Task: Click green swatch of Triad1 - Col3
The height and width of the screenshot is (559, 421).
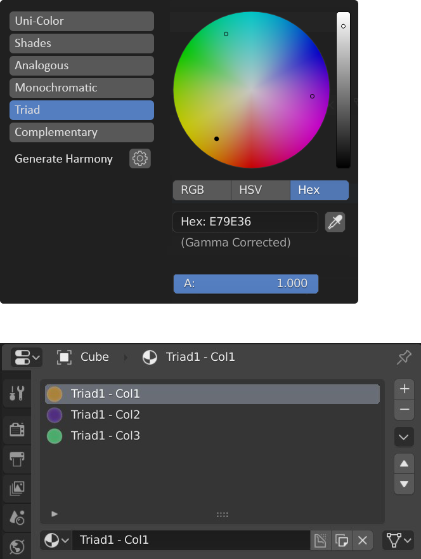Action: [55, 436]
